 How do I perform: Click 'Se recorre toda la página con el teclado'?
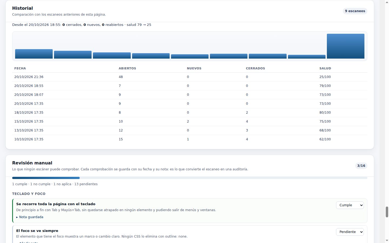pos(56,204)
